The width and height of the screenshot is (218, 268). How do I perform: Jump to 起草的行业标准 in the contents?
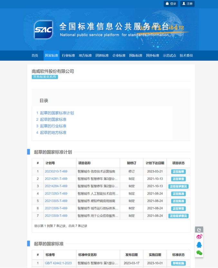tap(53, 126)
